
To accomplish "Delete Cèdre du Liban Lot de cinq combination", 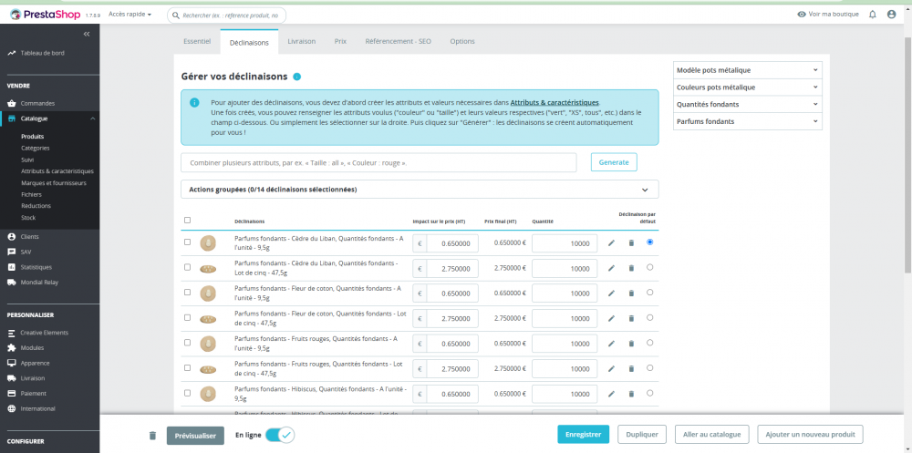I will click(x=631, y=268).
